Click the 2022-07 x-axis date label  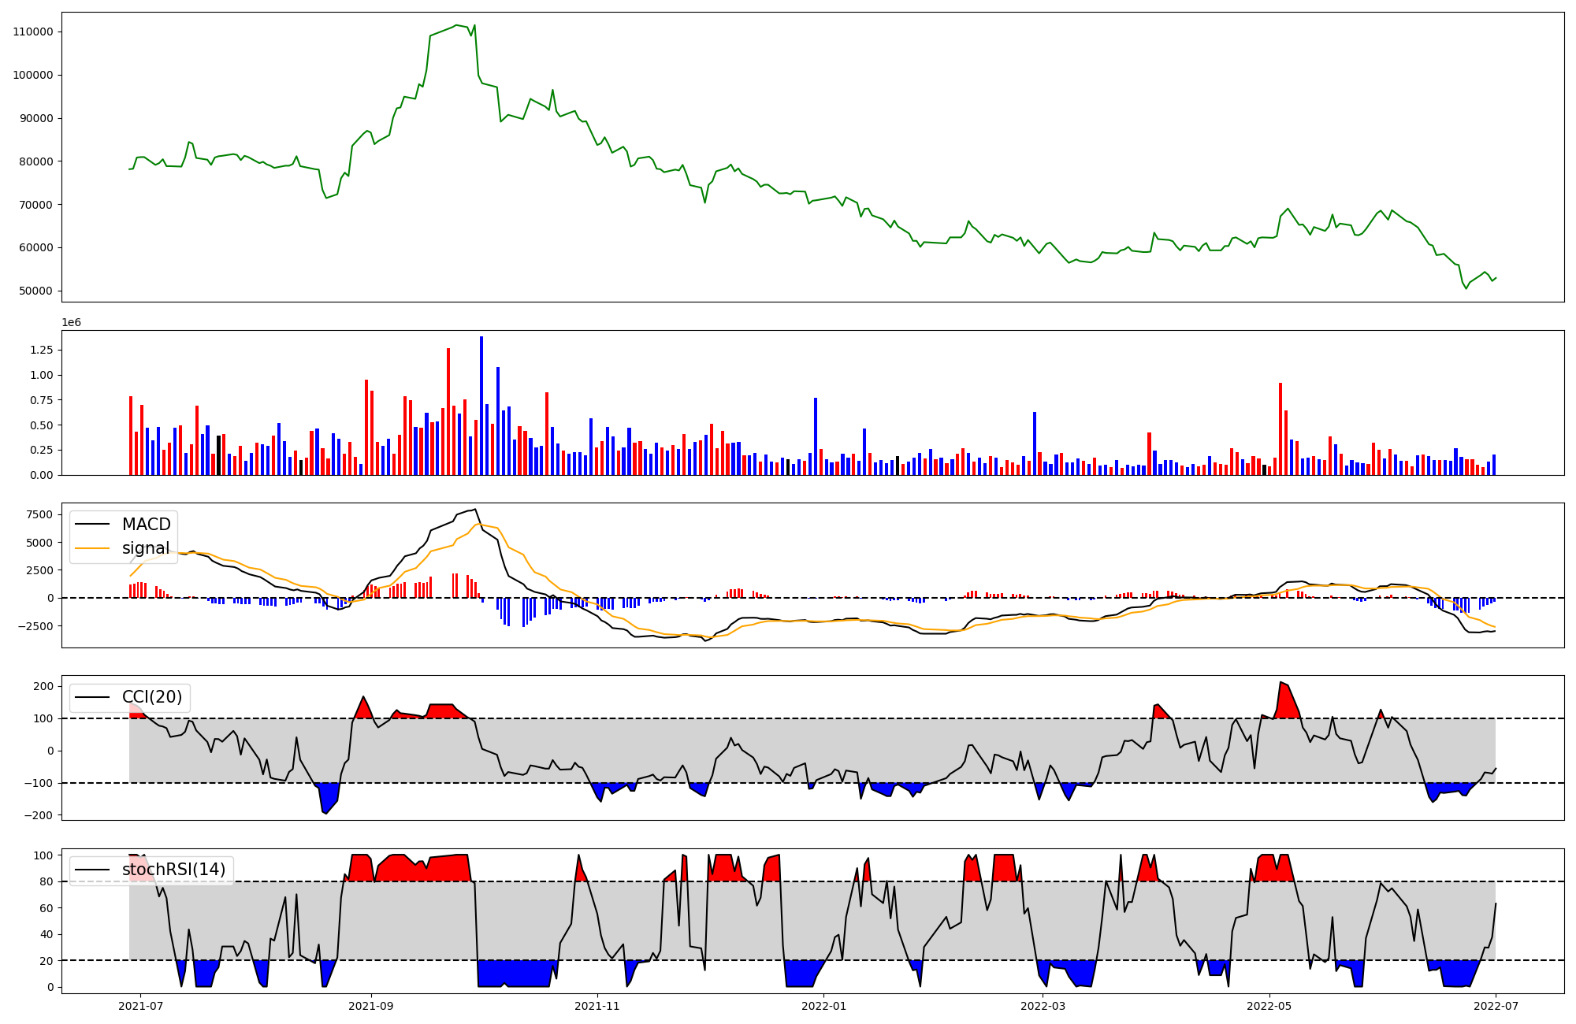pos(1496,1006)
